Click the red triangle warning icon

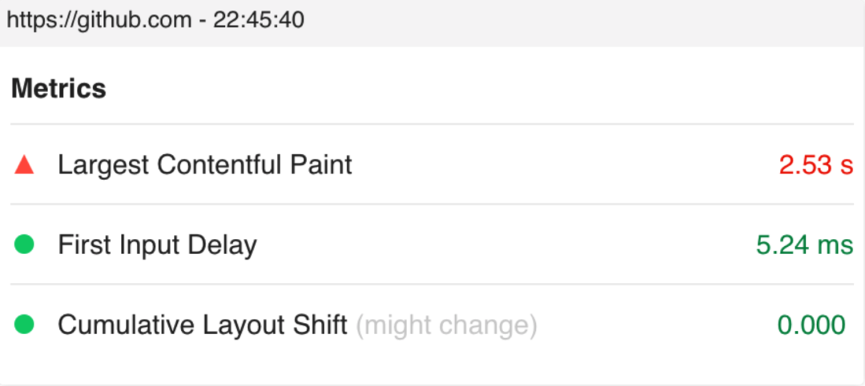(x=24, y=165)
